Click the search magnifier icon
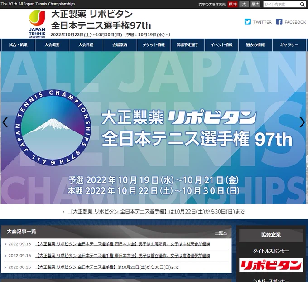 pyautogui.click(x=302, y=5)
